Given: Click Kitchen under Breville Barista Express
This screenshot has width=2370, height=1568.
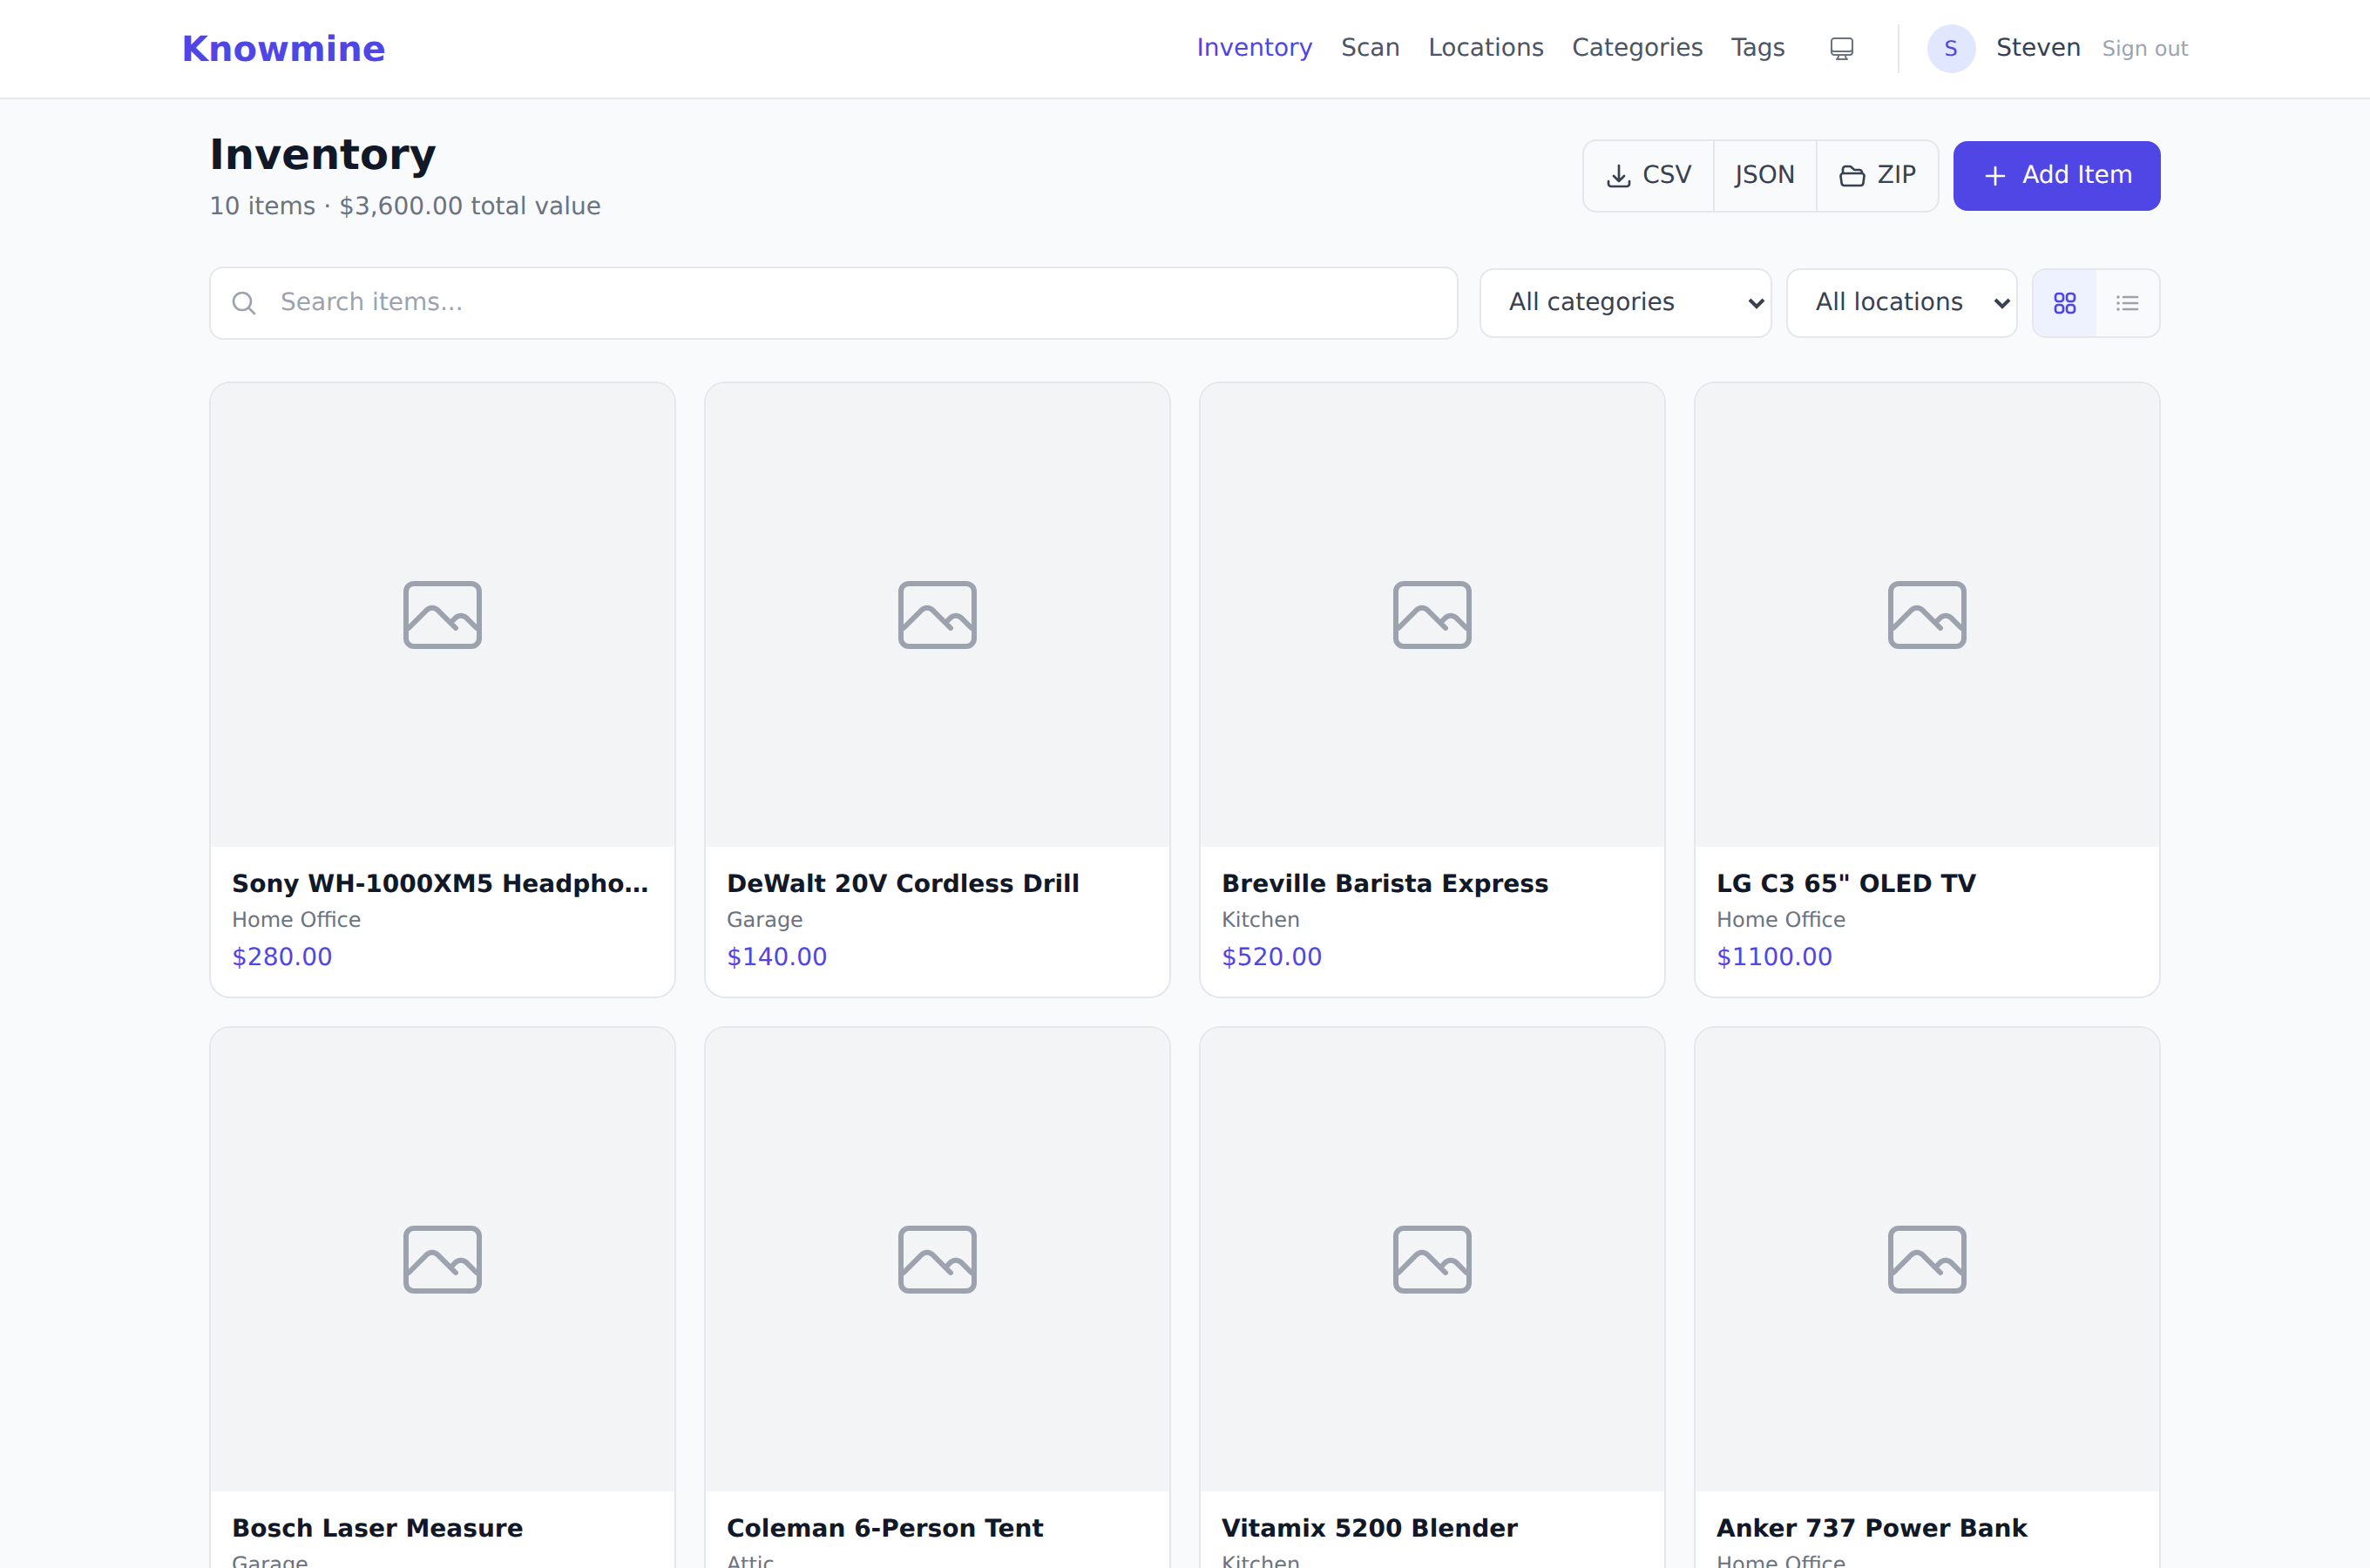Looking at the screenshot, I should pos(1260,920).
